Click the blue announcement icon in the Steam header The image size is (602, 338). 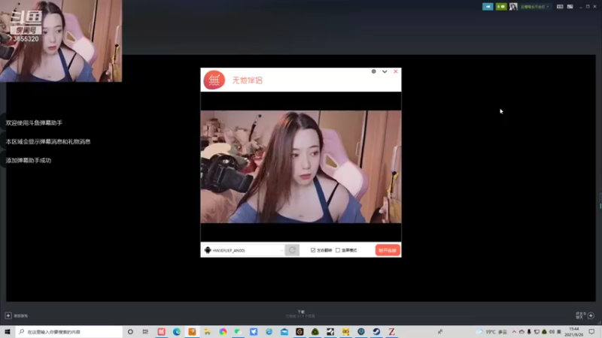click(x=488, y=7)
